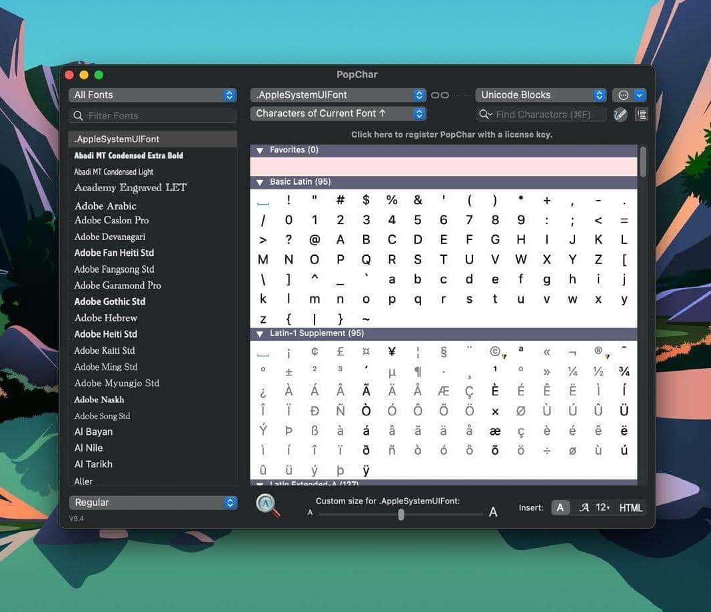
Task: Select the registered trademark character
Action: pyautogui.click(x=598, y=350)
